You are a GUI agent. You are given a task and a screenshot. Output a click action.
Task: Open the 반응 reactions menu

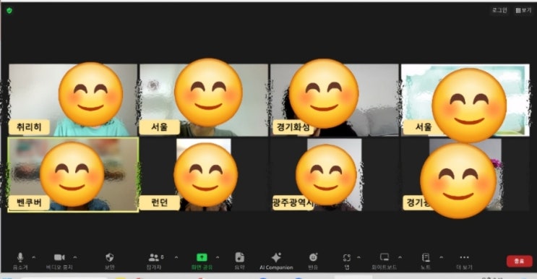pos(313,261)
